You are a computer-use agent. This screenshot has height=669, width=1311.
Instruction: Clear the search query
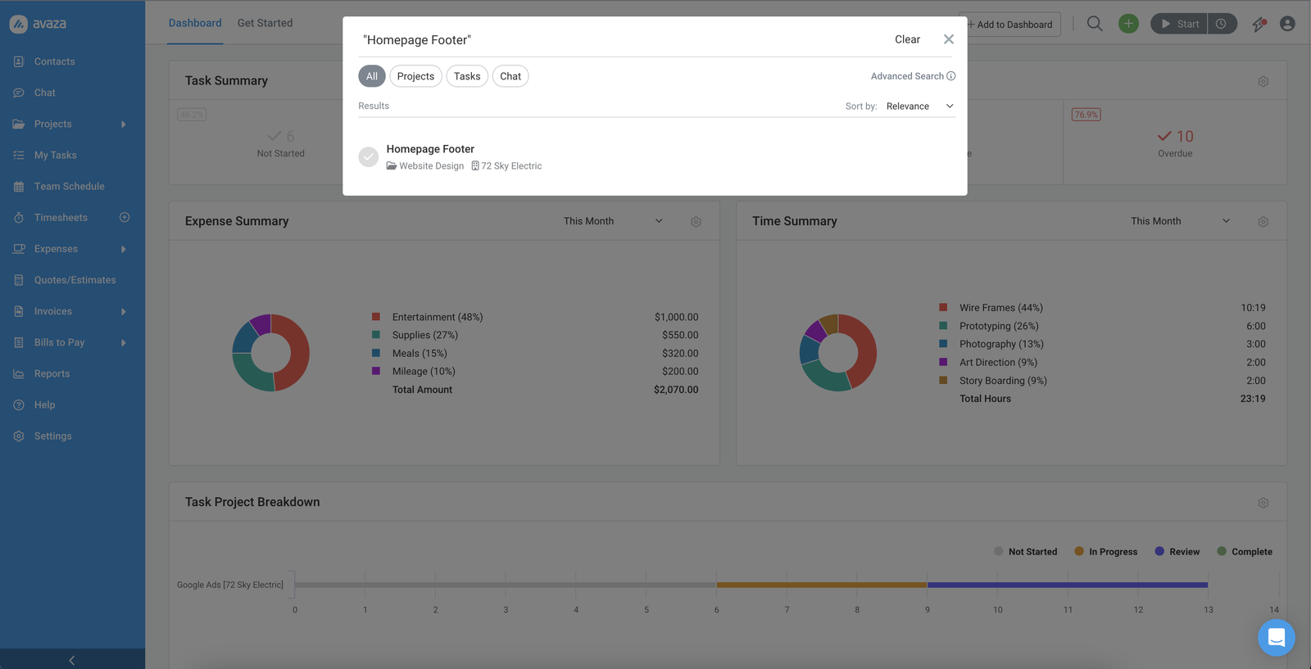tap(907, 39)
